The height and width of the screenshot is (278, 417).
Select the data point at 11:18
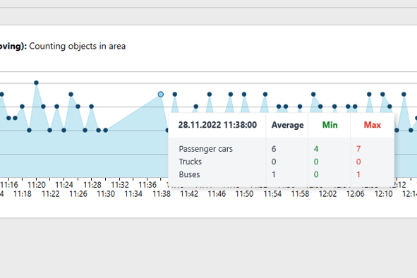tap(23, 107)
